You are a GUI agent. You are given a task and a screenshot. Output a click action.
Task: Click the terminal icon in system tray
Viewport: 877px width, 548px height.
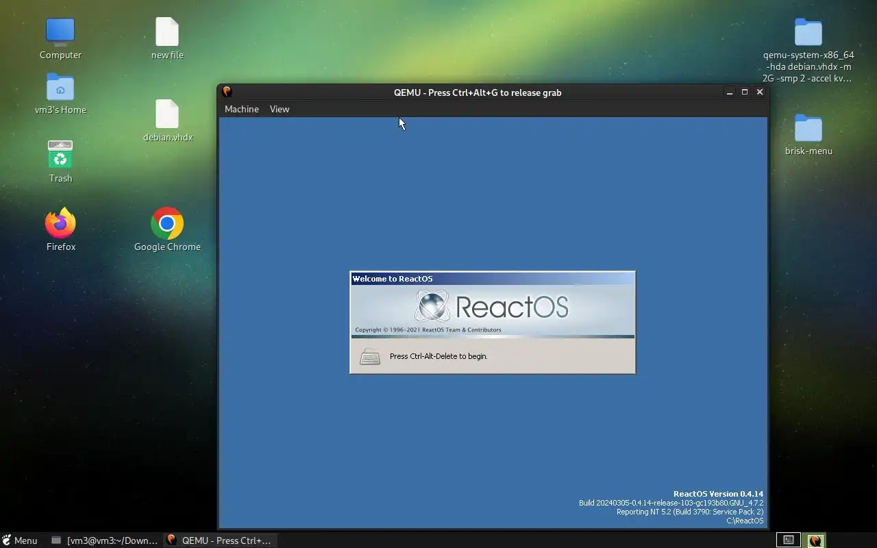tap(789, 540)
